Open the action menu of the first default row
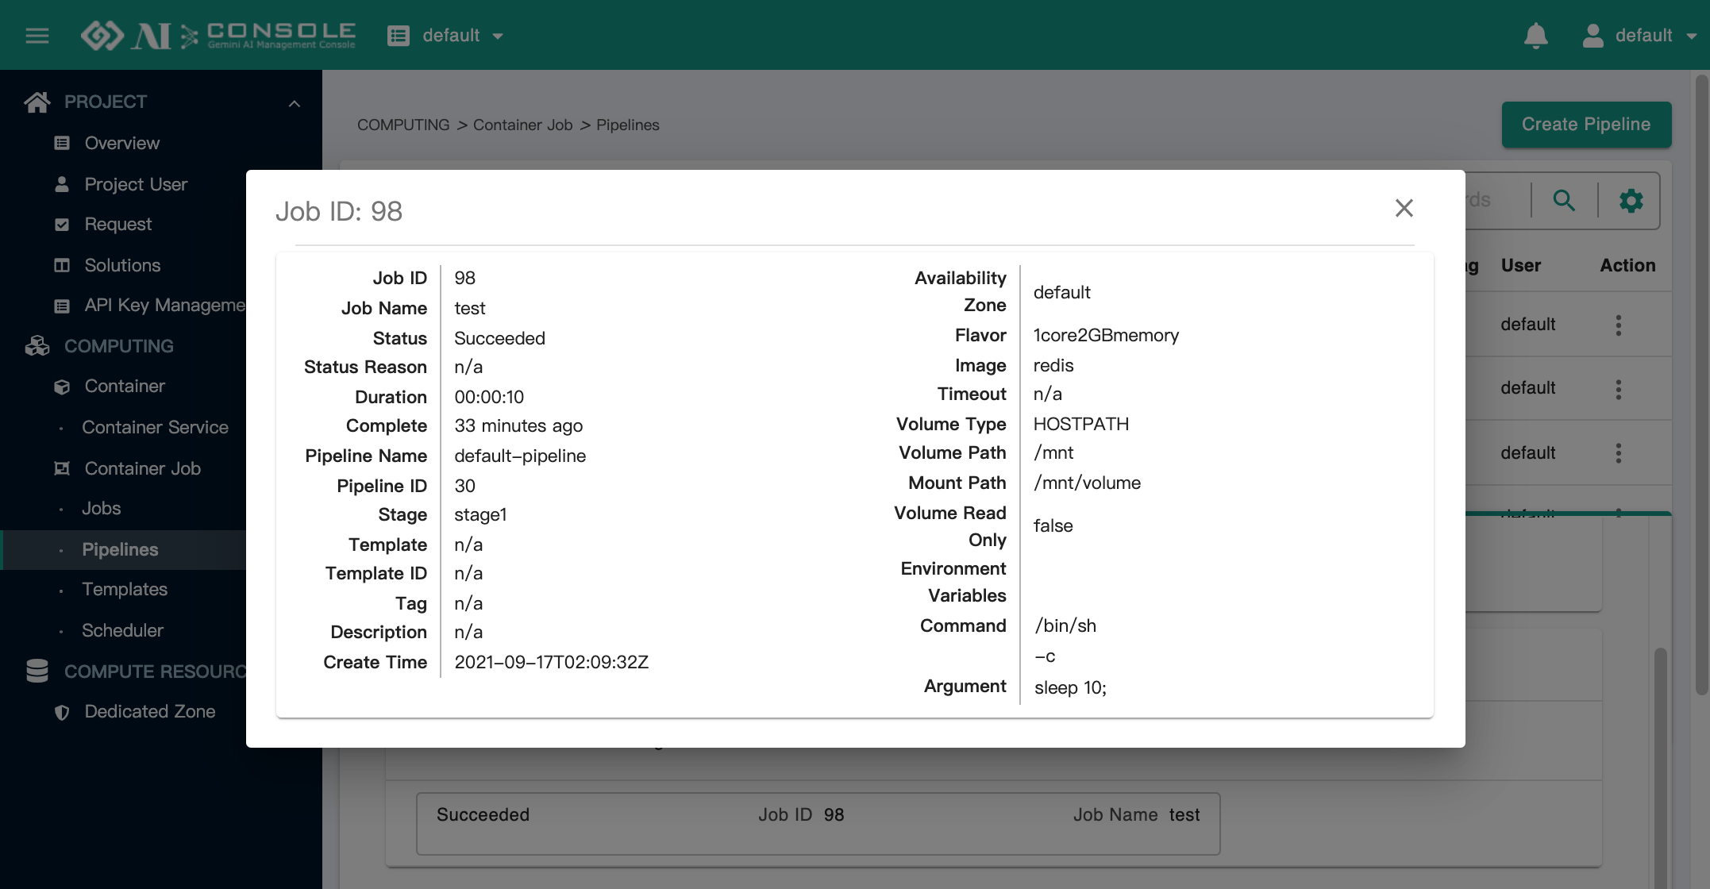This screenshot has width=1710, height=889. tap(1619, 325)
